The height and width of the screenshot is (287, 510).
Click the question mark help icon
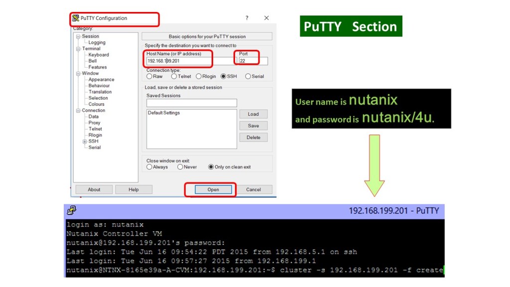tap(247, 18)
